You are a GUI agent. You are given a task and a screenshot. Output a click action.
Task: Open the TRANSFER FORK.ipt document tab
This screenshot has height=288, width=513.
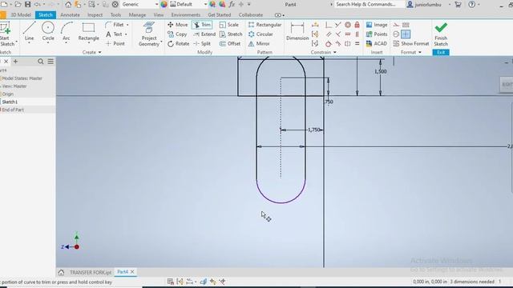91,272
